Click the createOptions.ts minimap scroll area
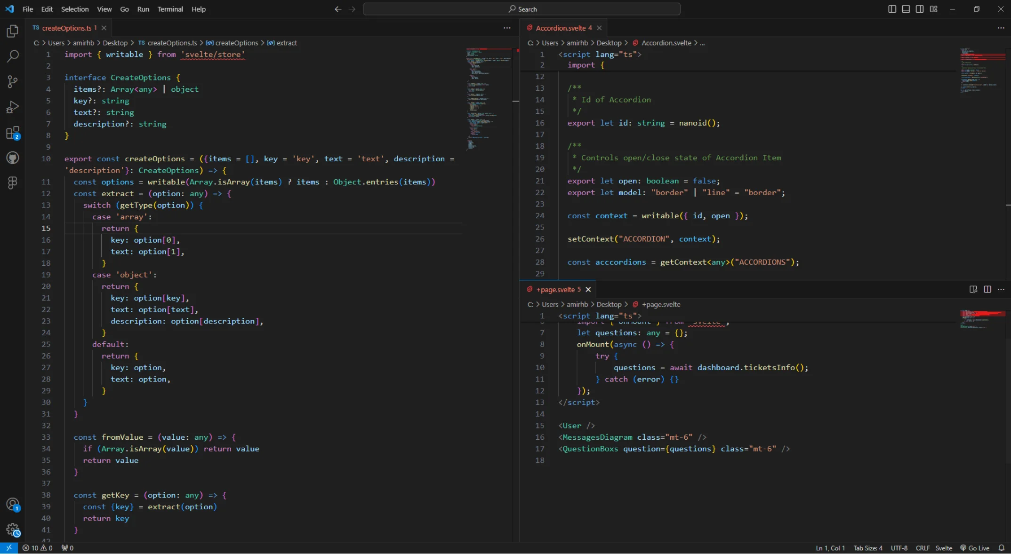This screenshot has height=554, width=1011. click(x=488, y=99)
